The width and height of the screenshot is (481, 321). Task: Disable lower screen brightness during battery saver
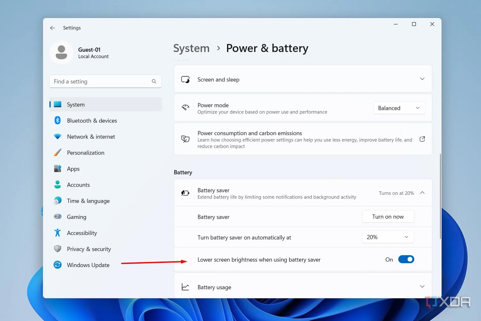pos(406,259)
